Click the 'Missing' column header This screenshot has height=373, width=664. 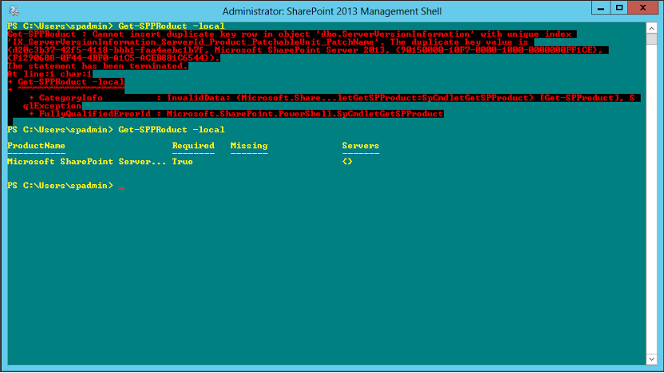coord(249,146)
